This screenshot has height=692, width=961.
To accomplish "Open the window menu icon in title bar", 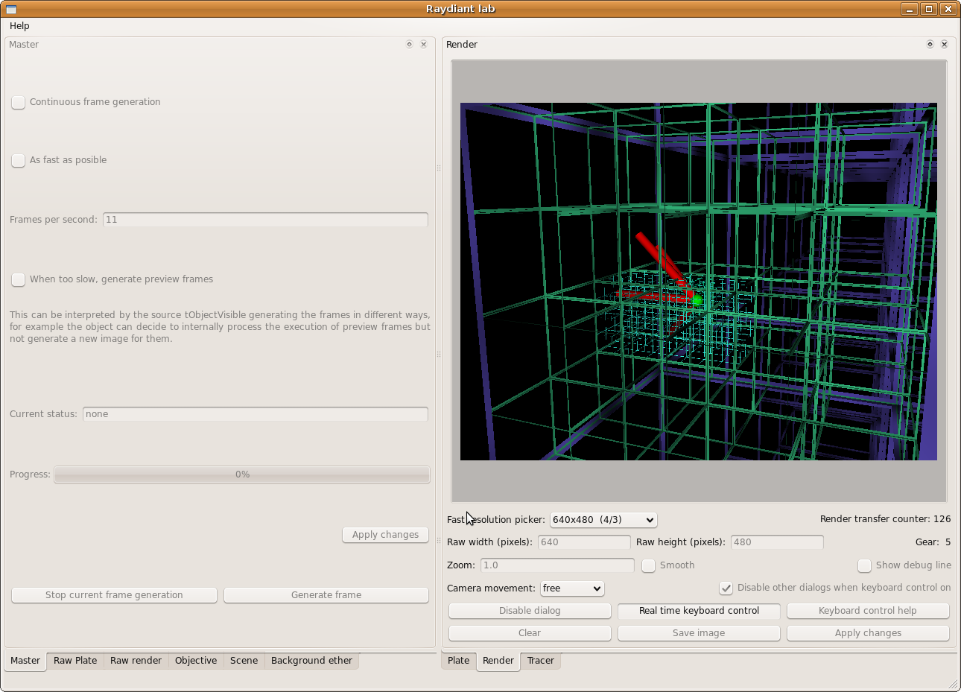I will (x=11, y=9).
